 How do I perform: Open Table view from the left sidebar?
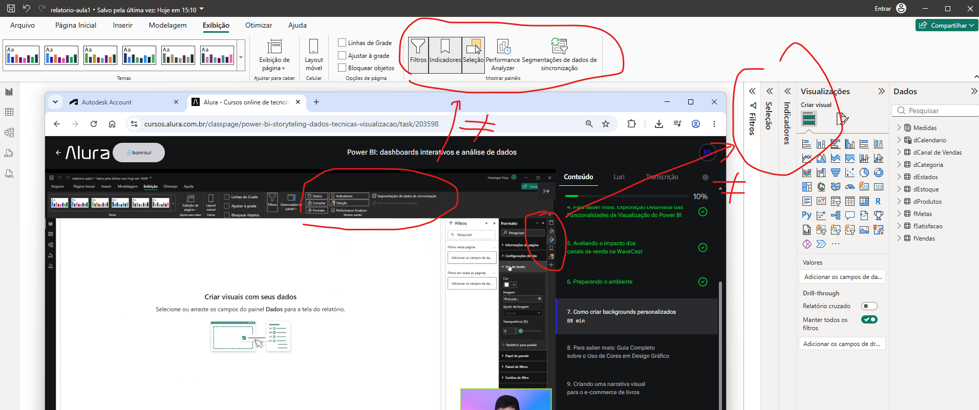[9, 112]
